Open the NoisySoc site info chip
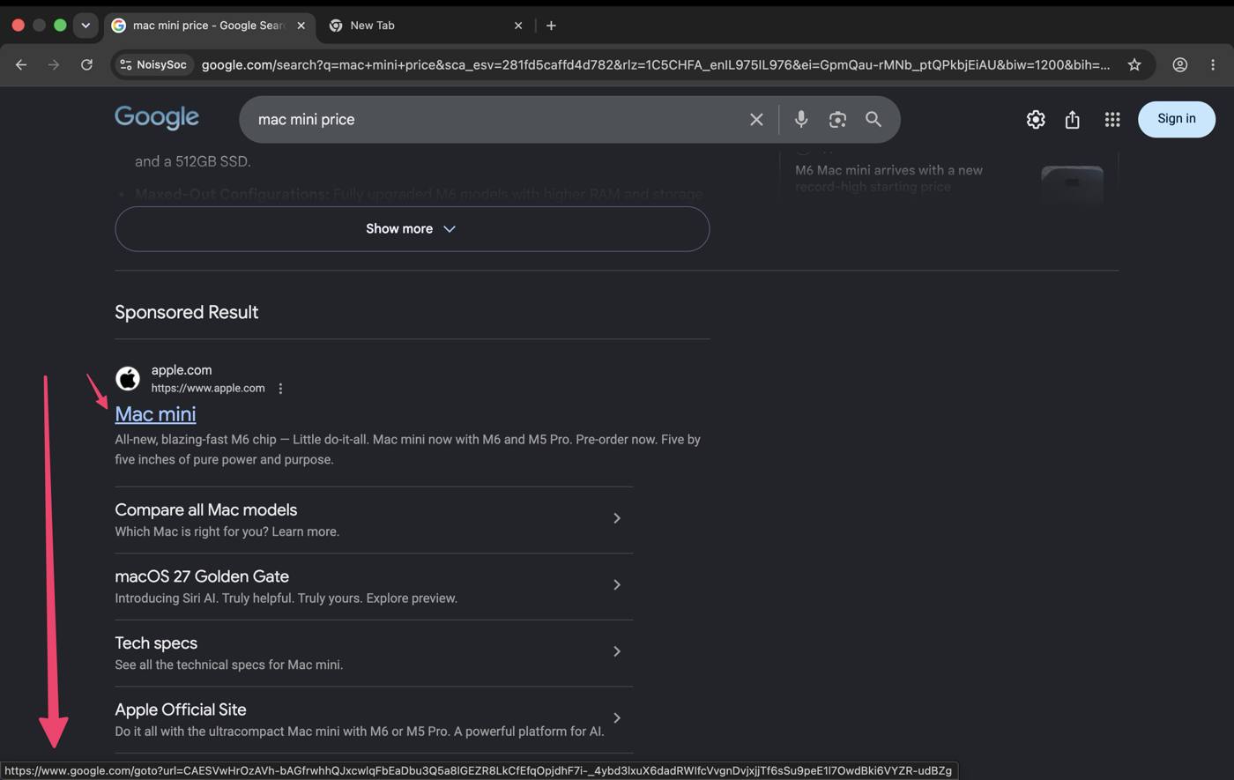1234x780 pixels. [153, 64]
